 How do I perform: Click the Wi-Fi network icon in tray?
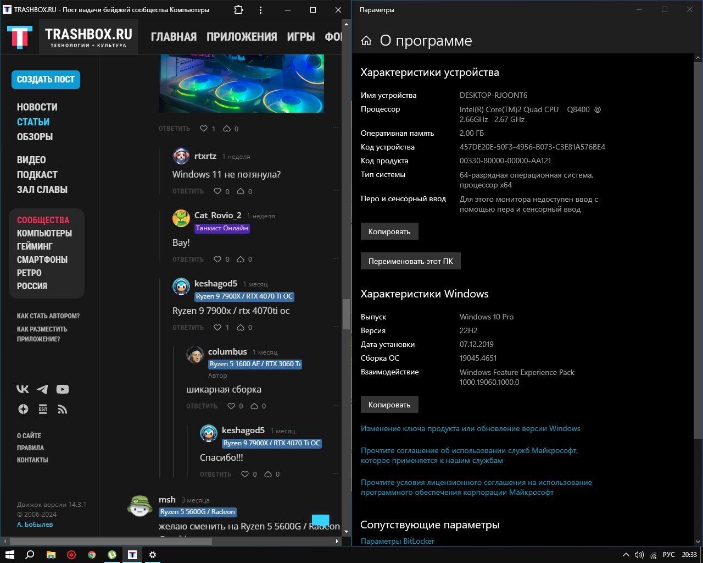(x=654, y=555)
